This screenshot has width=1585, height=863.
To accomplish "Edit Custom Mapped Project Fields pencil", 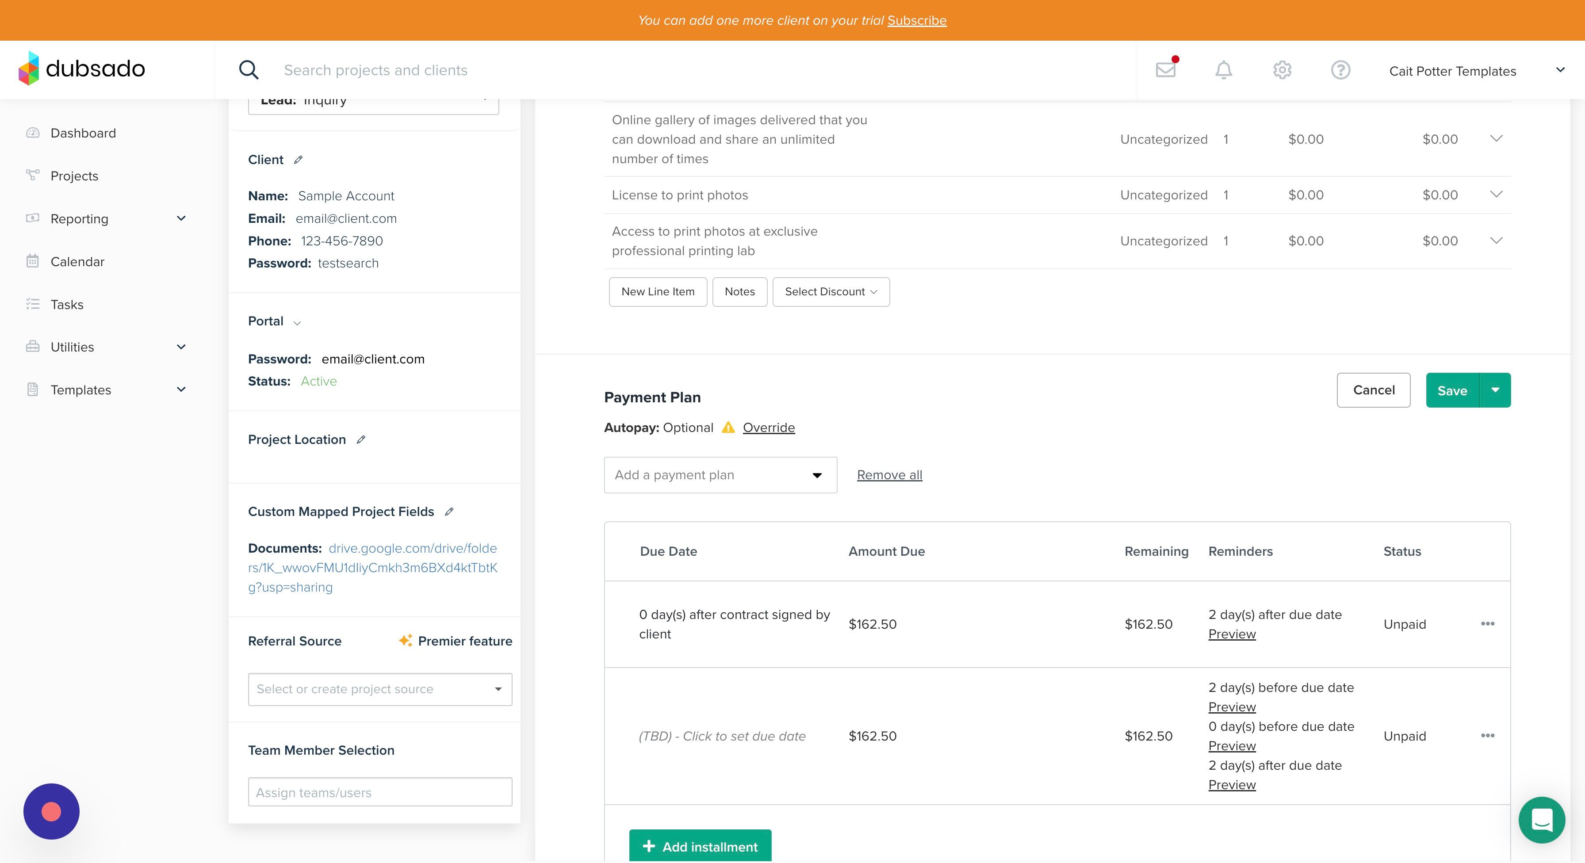I will [449, 512].
